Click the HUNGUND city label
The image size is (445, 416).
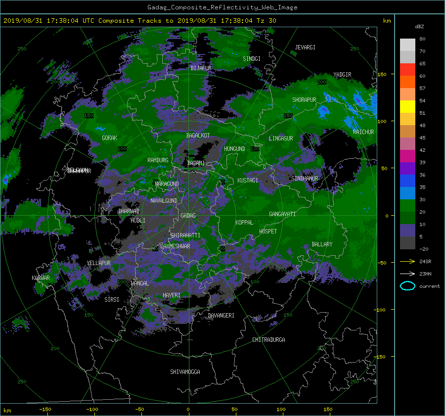pyautogui.click(x=234, y=149)
